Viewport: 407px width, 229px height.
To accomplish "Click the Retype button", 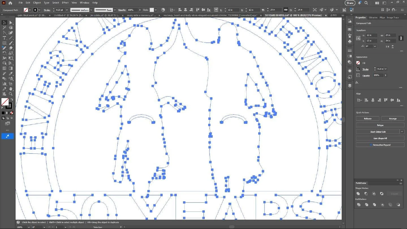I will 380,125.
